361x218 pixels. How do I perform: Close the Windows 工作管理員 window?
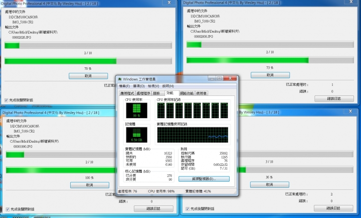pyautogui.click(x=230, y=78)
